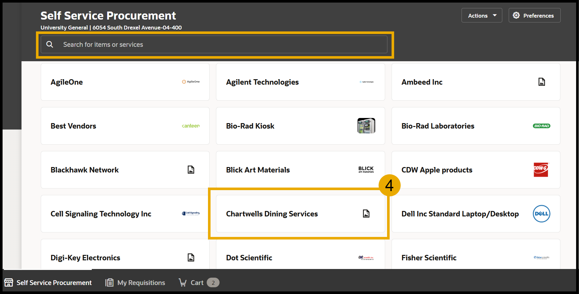The height and width of the screenshot is (294, 579).
Task: Open Preferences button
Action: click(x=534, y=15)
